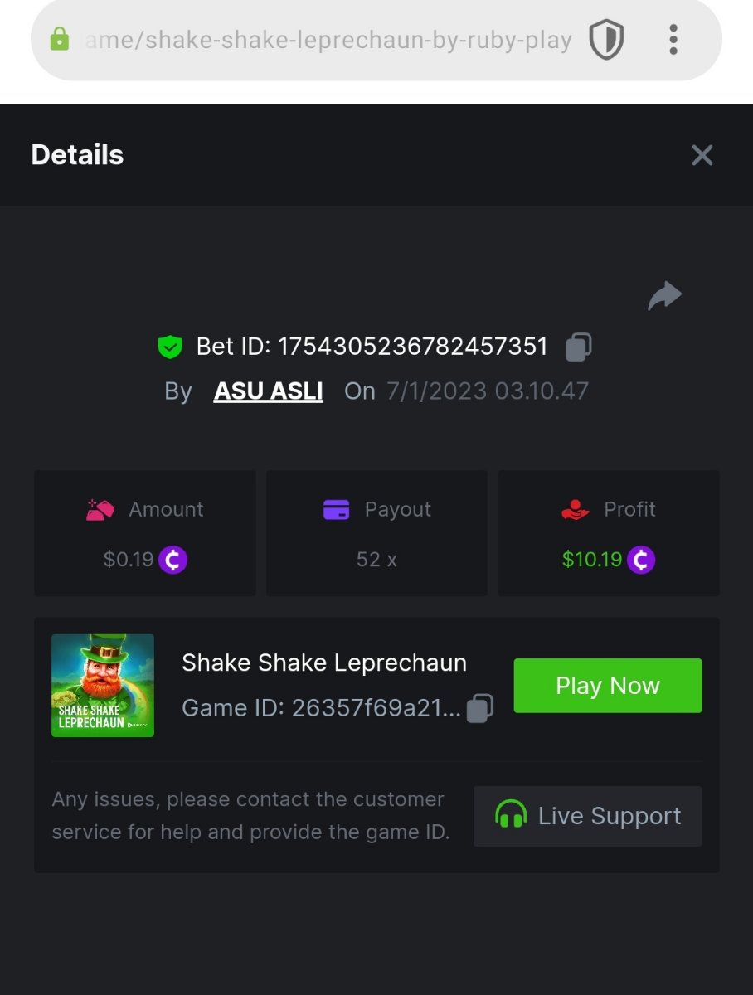
Task: Open Live Support chat
Action: pos(587,816)
